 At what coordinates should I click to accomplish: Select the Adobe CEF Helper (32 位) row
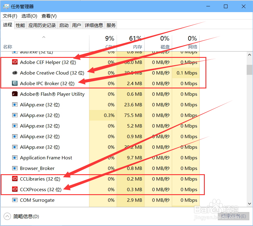coord(100,62)
